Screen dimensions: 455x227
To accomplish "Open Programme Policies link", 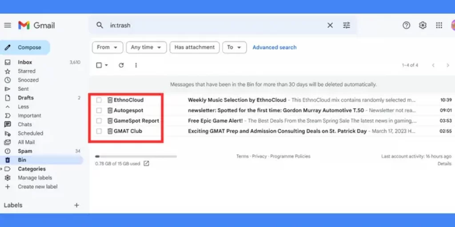I will coord(290,157).
